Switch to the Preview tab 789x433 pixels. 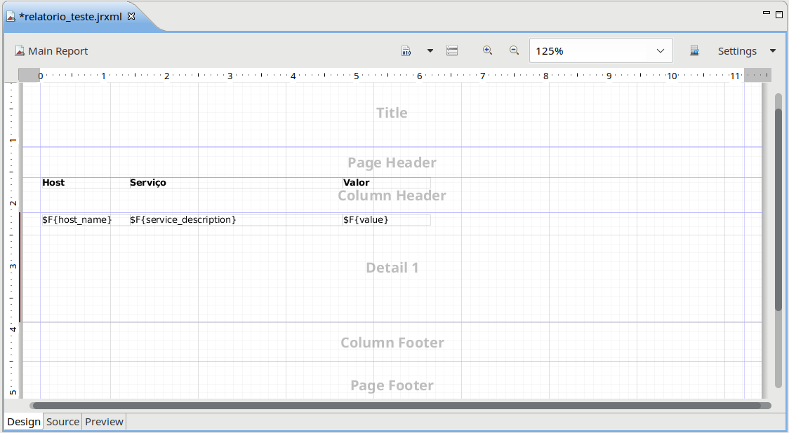[x=104, y=422]
